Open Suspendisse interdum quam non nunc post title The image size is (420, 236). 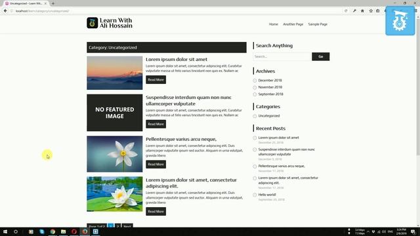click(x=188, y=100)
